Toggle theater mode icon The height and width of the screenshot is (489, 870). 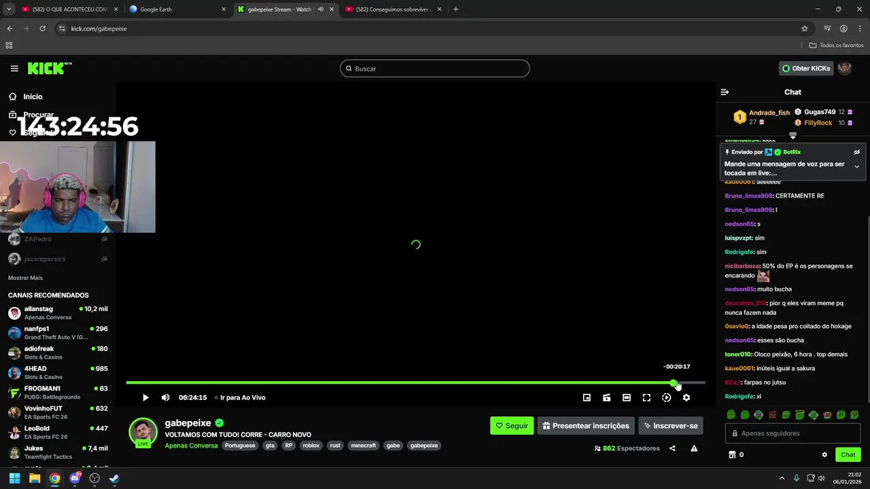pyautogui.click(x=627, y=397)
